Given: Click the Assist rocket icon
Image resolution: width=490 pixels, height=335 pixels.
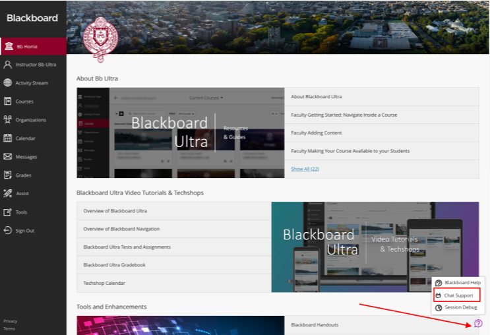Looking at the screenshot, I should pyautogui.click(x=7, y=193).
